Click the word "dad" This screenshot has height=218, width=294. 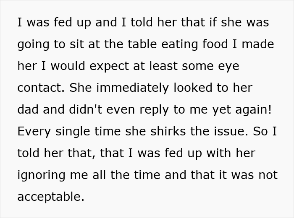pos(29,109)
